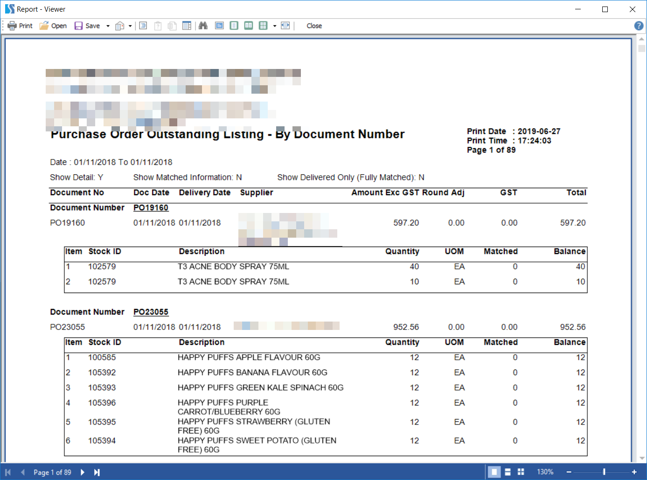This screenshot has height=480, width=647.
Task: Open Find with the binoculars icon
Action: (203, 26)
